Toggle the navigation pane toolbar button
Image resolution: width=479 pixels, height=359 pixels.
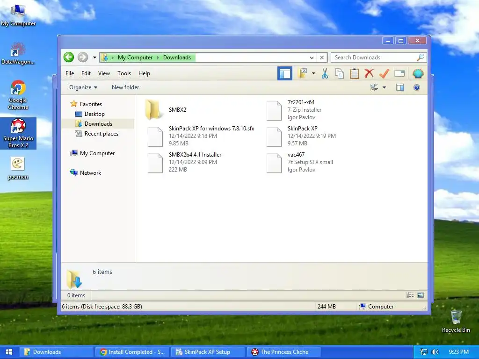285,73
